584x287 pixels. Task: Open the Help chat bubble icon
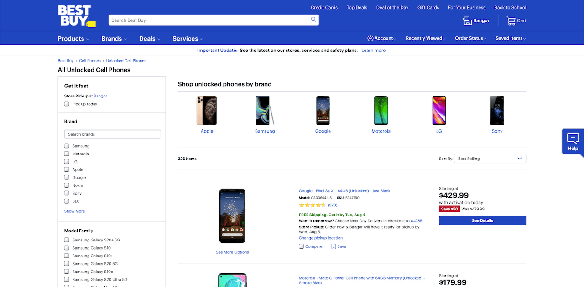(572, 139)
